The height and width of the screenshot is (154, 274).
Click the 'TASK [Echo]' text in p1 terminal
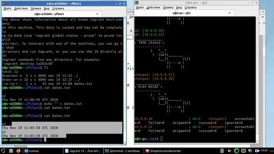point(149,43)
